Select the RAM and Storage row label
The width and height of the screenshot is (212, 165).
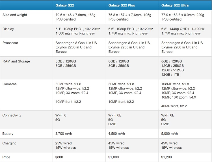(x=16, y=61)
